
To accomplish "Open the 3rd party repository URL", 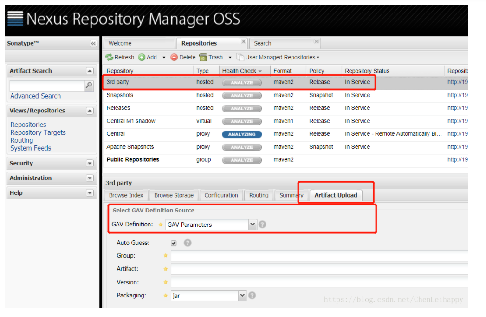I will pos(458,82).
